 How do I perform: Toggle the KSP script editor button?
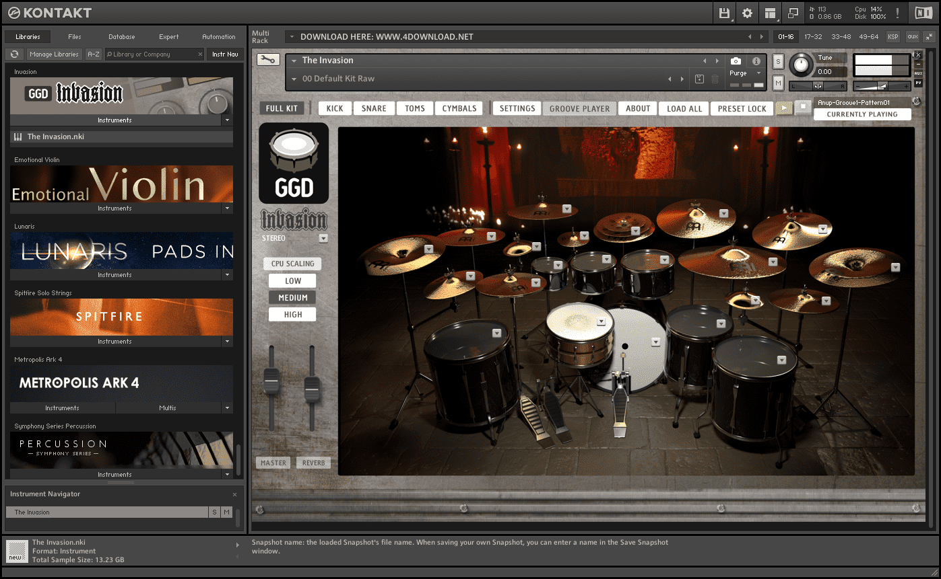point(893,37)
